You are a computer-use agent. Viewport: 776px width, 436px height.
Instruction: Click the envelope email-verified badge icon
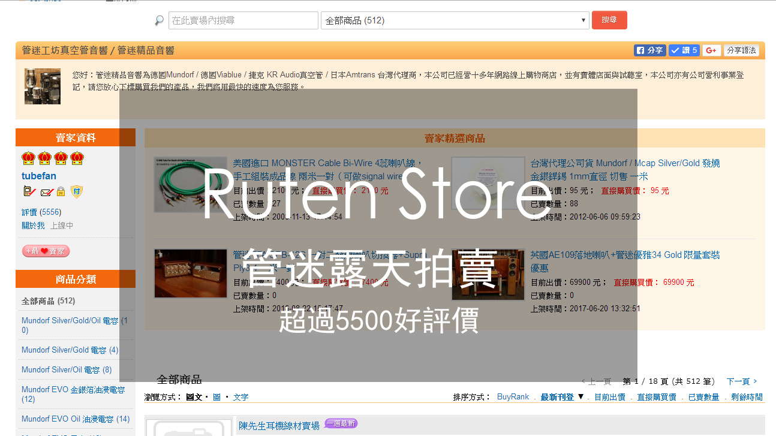pos(47,193)
